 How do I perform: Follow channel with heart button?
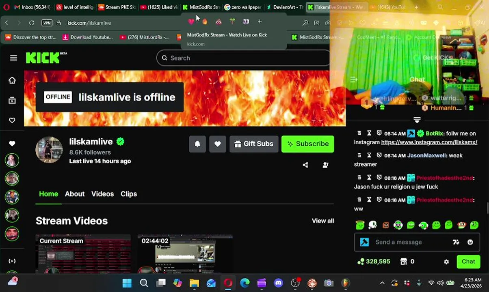click(x=218, y=144)
